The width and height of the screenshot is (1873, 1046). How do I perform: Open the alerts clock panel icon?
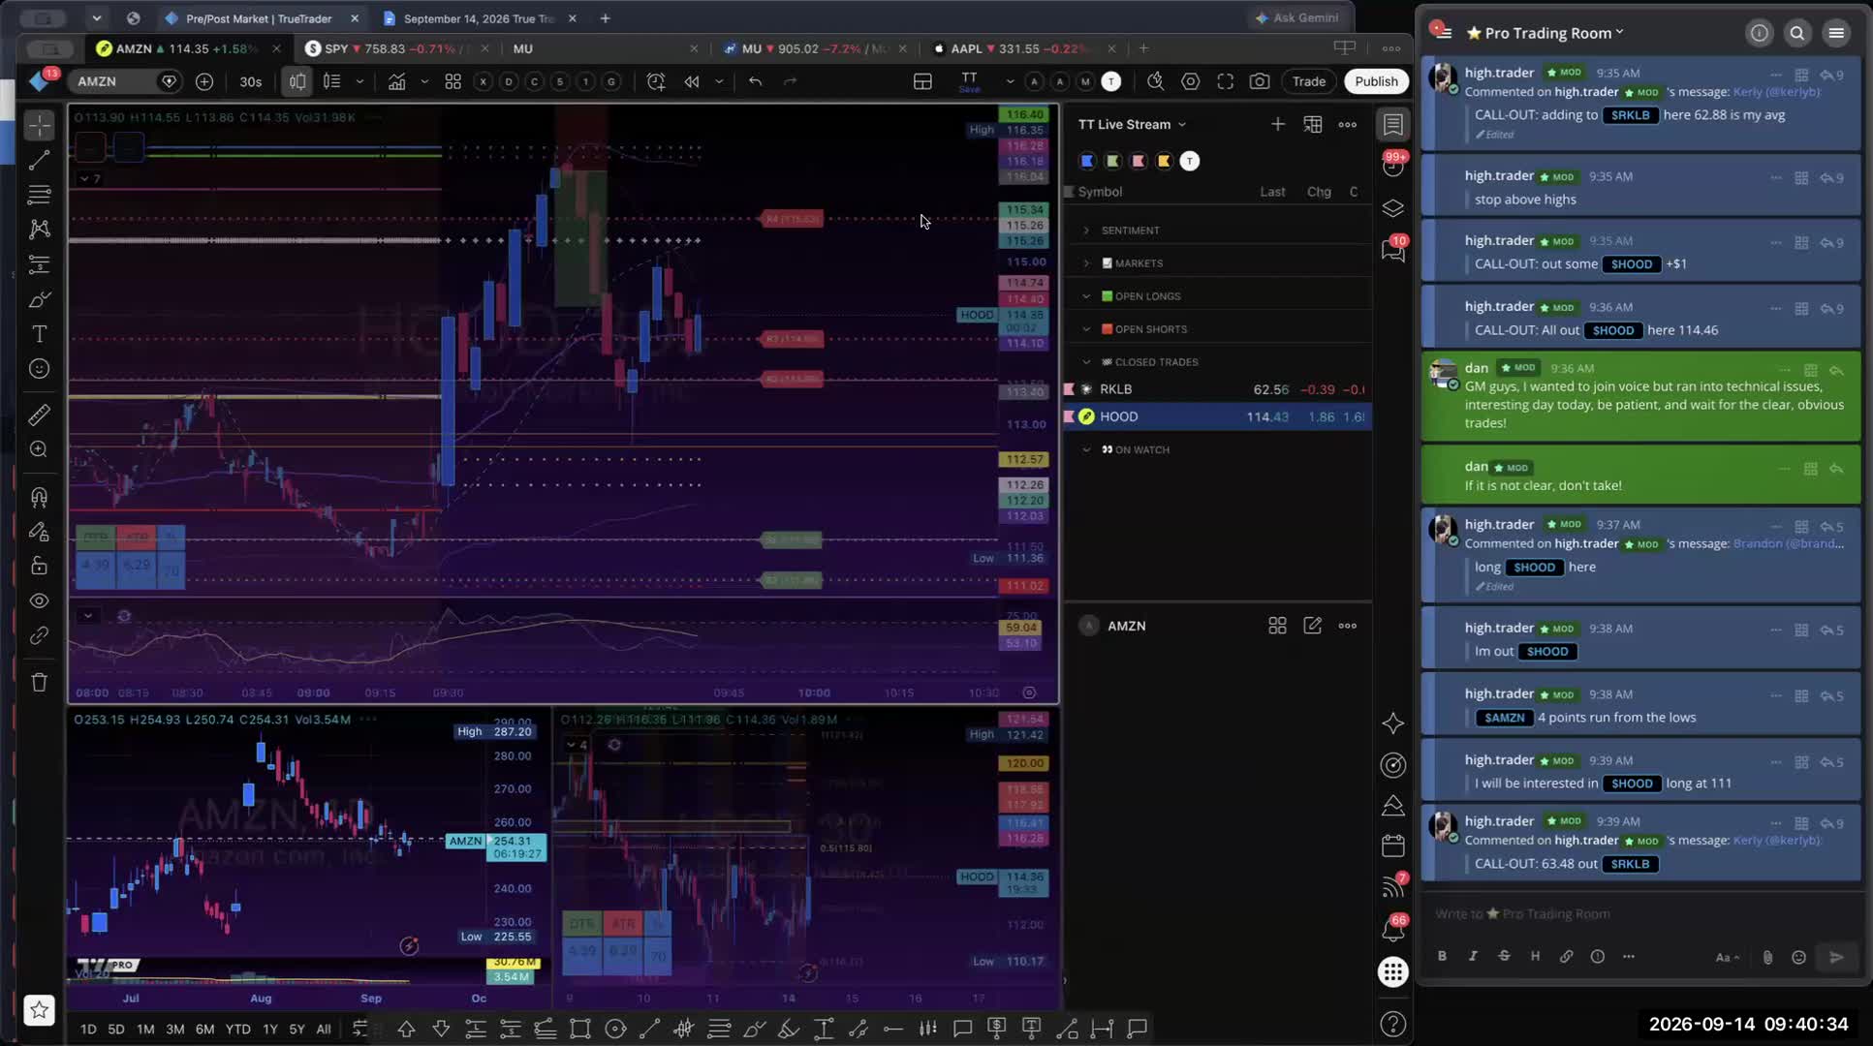coord(1393,166)
